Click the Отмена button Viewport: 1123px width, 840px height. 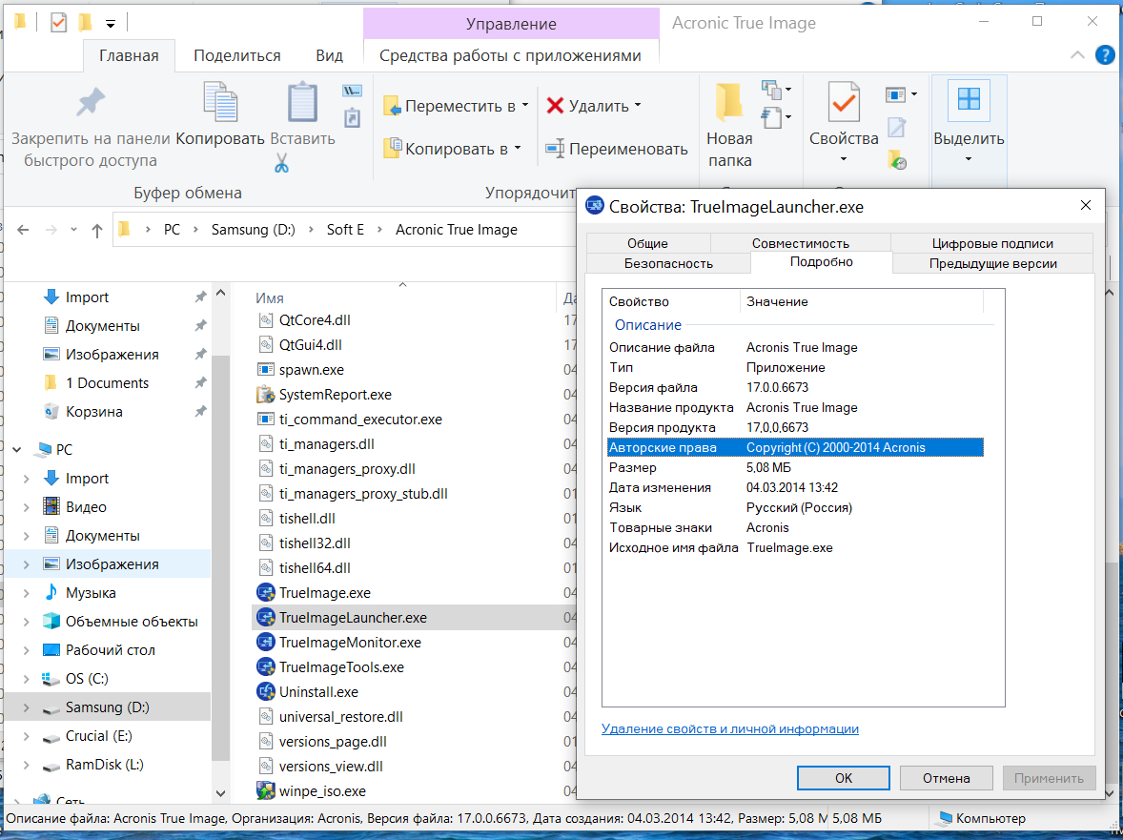click(946, 778)
